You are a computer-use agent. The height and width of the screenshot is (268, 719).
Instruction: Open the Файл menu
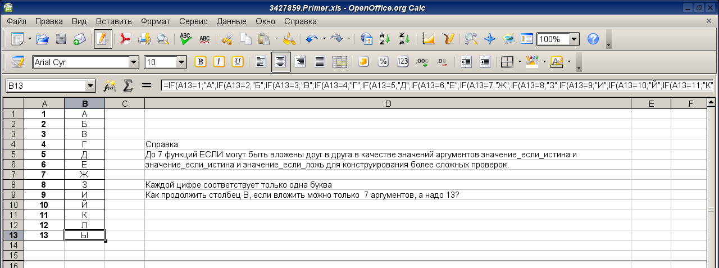coord(17,21)
